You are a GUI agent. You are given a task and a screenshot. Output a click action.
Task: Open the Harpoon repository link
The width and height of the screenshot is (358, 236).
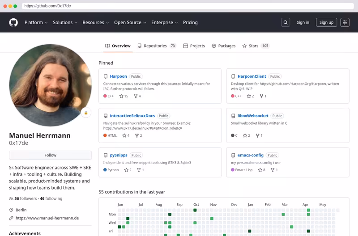coord(118,76)
